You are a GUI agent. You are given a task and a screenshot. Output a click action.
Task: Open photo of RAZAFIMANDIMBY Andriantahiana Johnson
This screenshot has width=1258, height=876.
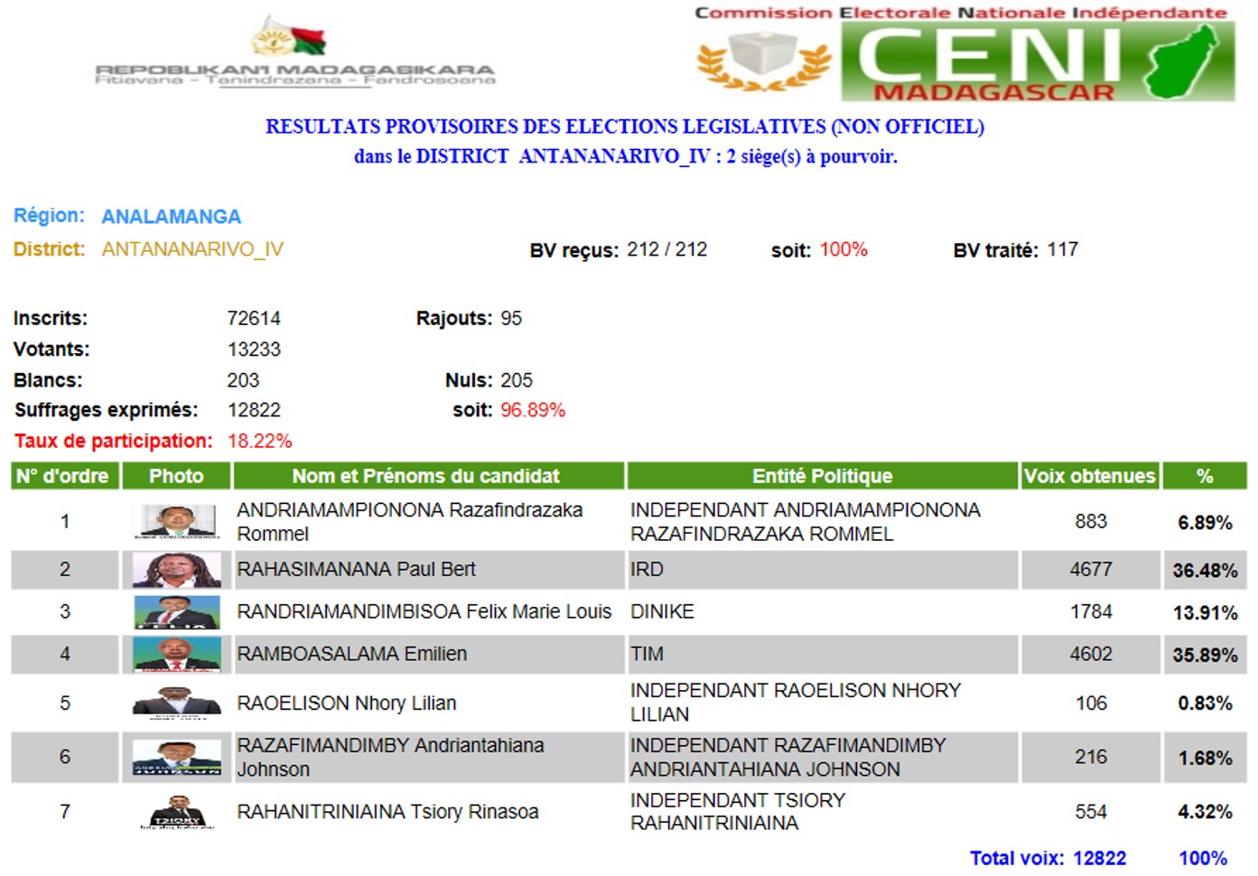point(176,757)
